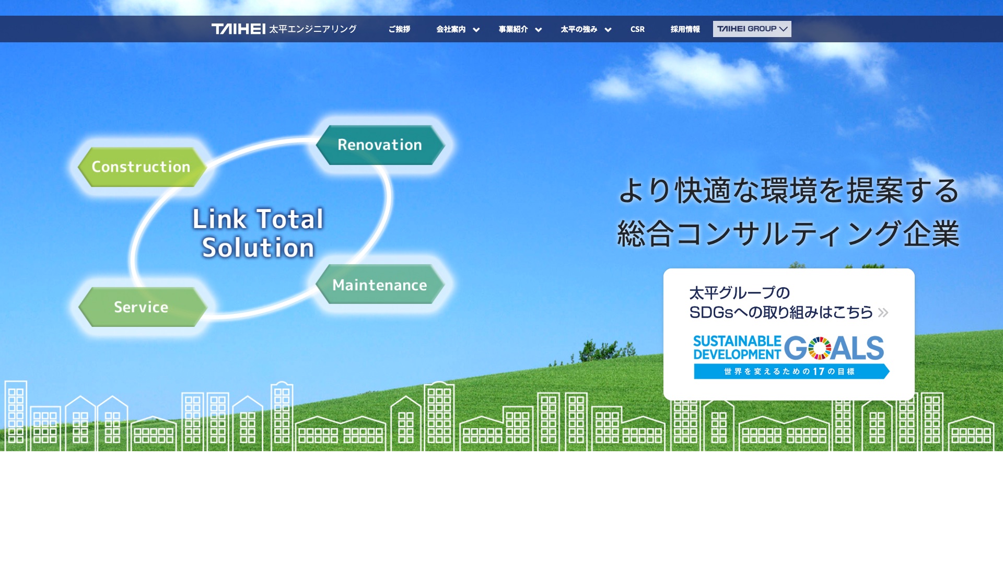The width and height of the screenshot is (1003, 564).
Task: Go to the CSR page
Action: coord(637,29)
